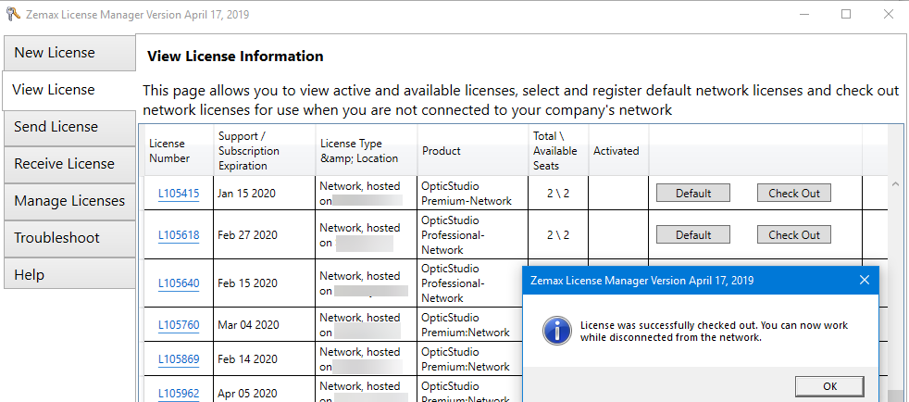The height and width of the screenshot is (402, 909).
Task: Select the Feb 27 2020 expiration cell
Action: point(265,235)
